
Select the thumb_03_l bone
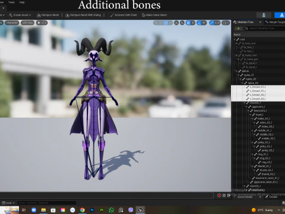[268, 174]
